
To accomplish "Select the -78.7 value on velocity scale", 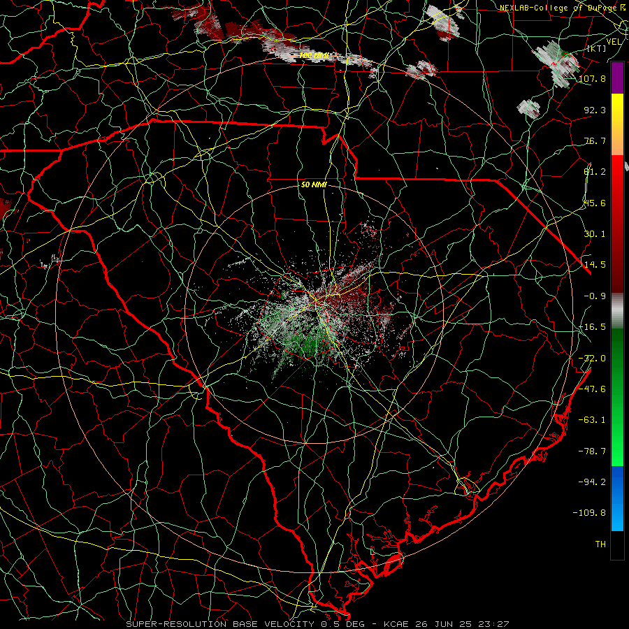I will pyautogui.click(x=592, y=451).
